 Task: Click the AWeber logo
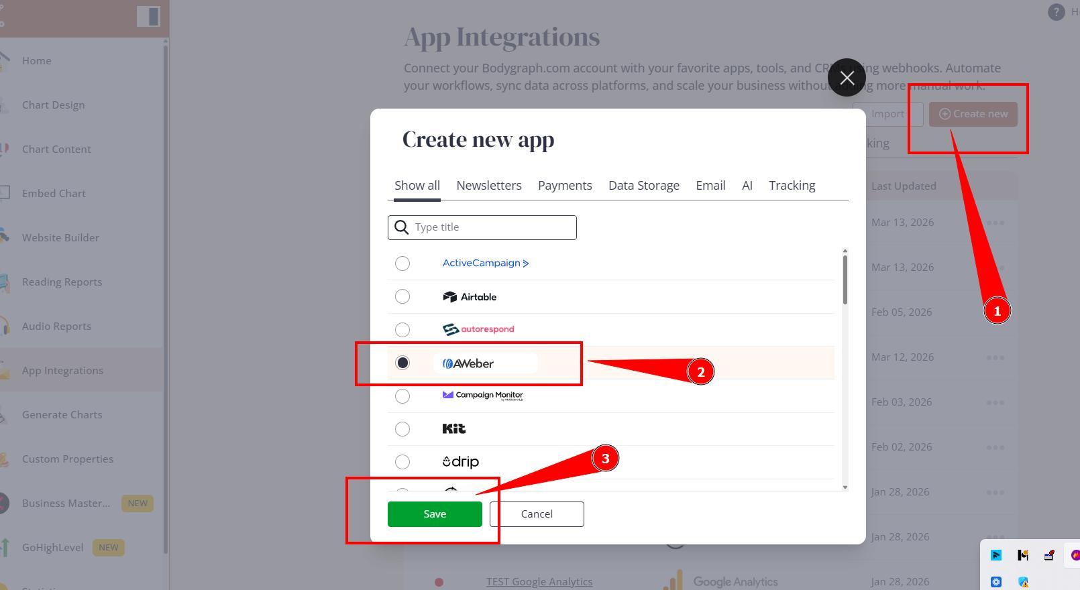coord(468,363)
